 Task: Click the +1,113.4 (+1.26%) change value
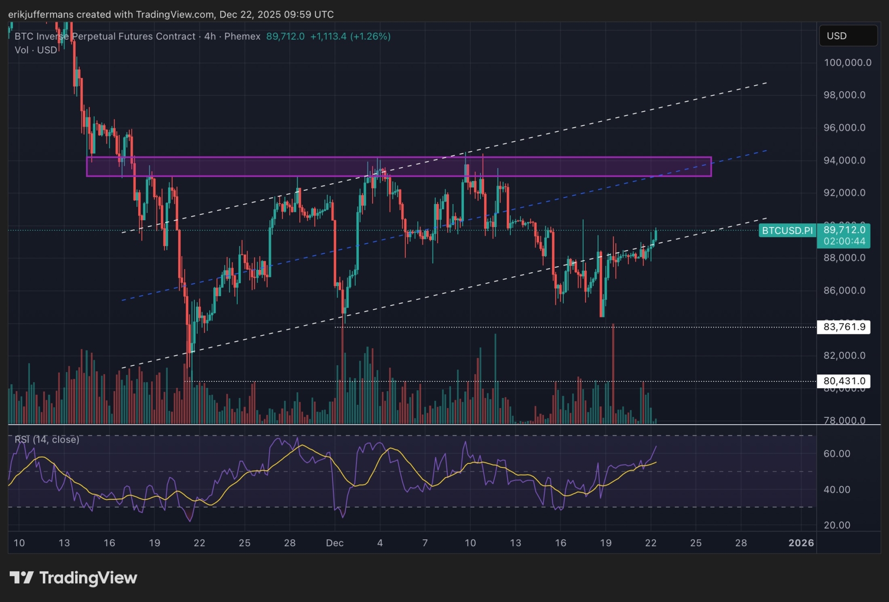click(x=350, y=36)
